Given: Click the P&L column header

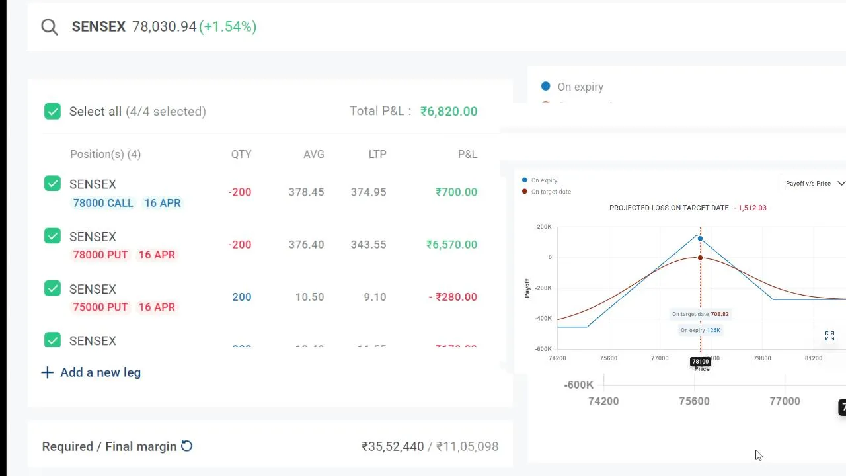Looking at the screenshot, I should tap(467, 154).
